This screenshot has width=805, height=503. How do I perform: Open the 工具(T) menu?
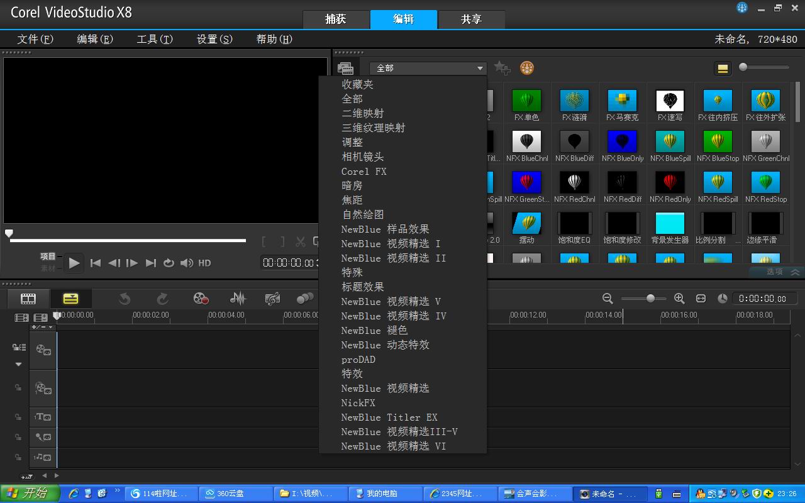155,39
